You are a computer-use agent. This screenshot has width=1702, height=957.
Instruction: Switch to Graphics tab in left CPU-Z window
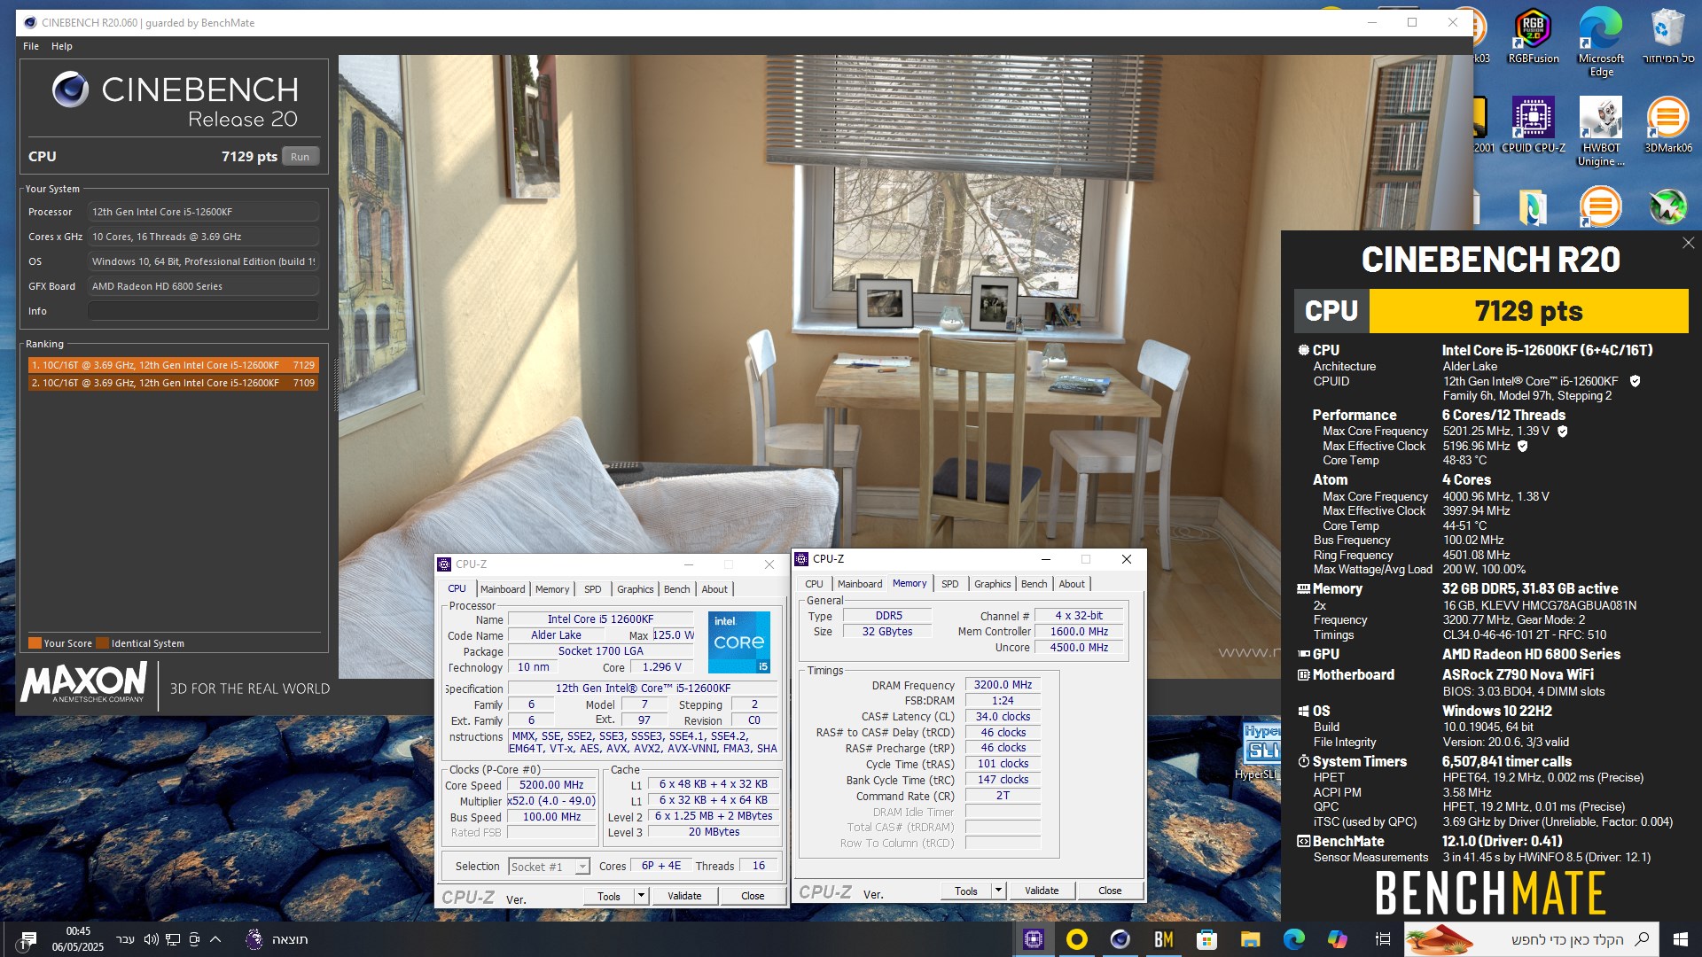pos(636,589)
